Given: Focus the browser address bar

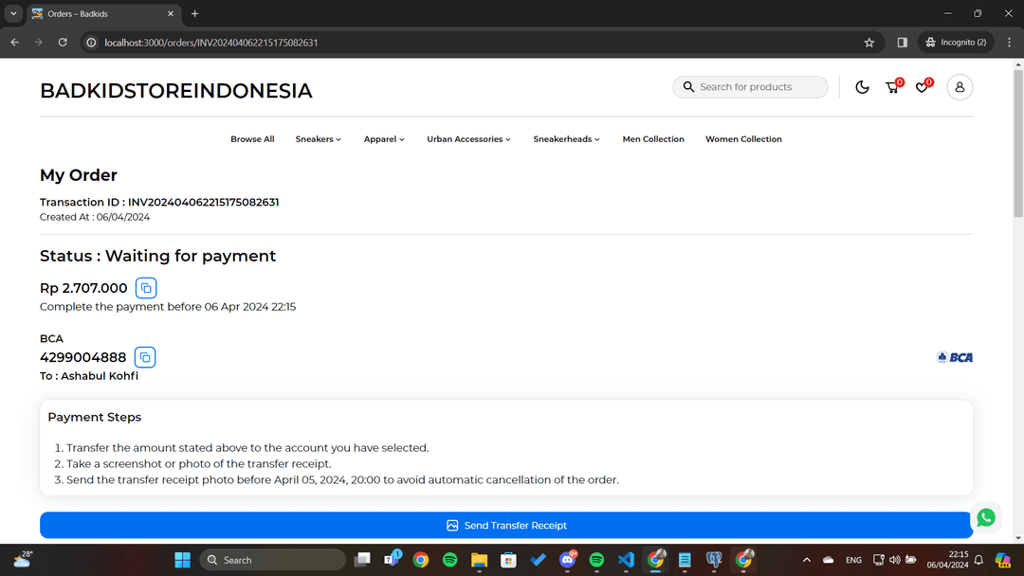Looking at the screenshot, I should [x=479, y=43].
